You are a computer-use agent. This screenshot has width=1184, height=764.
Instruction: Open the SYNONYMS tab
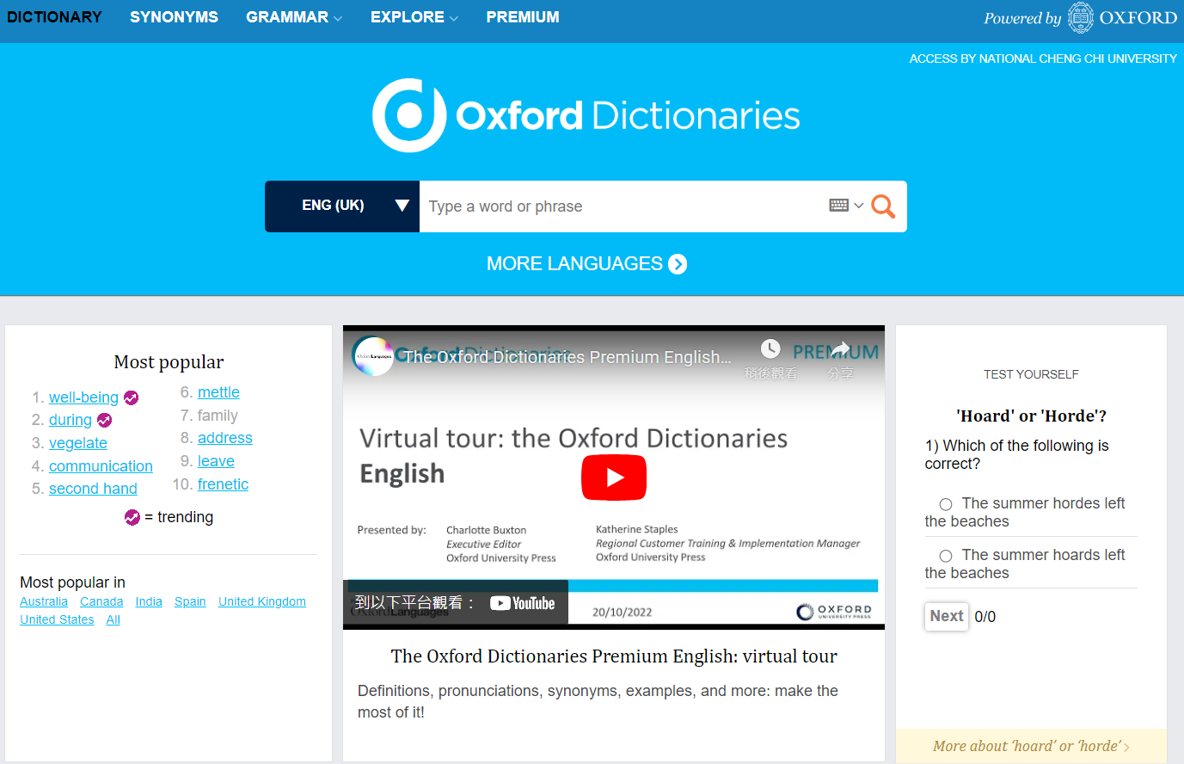click(174, 17)
